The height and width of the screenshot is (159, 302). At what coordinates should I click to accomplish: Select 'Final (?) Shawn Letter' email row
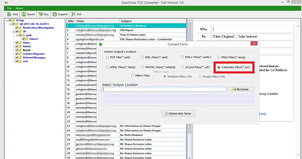tap(126, 35)
